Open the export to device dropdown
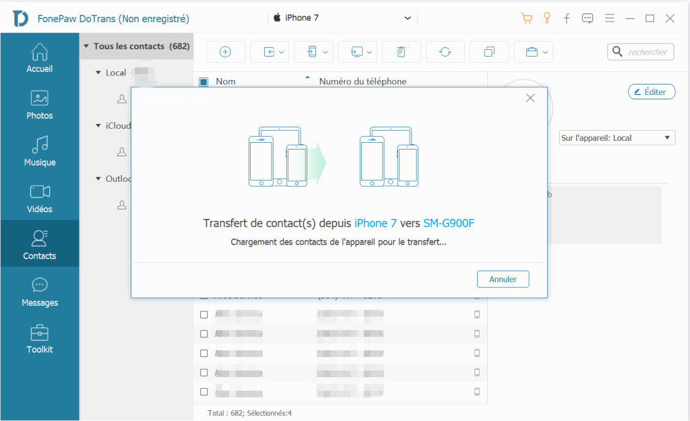Screen dimensions: 690x421 313,52
